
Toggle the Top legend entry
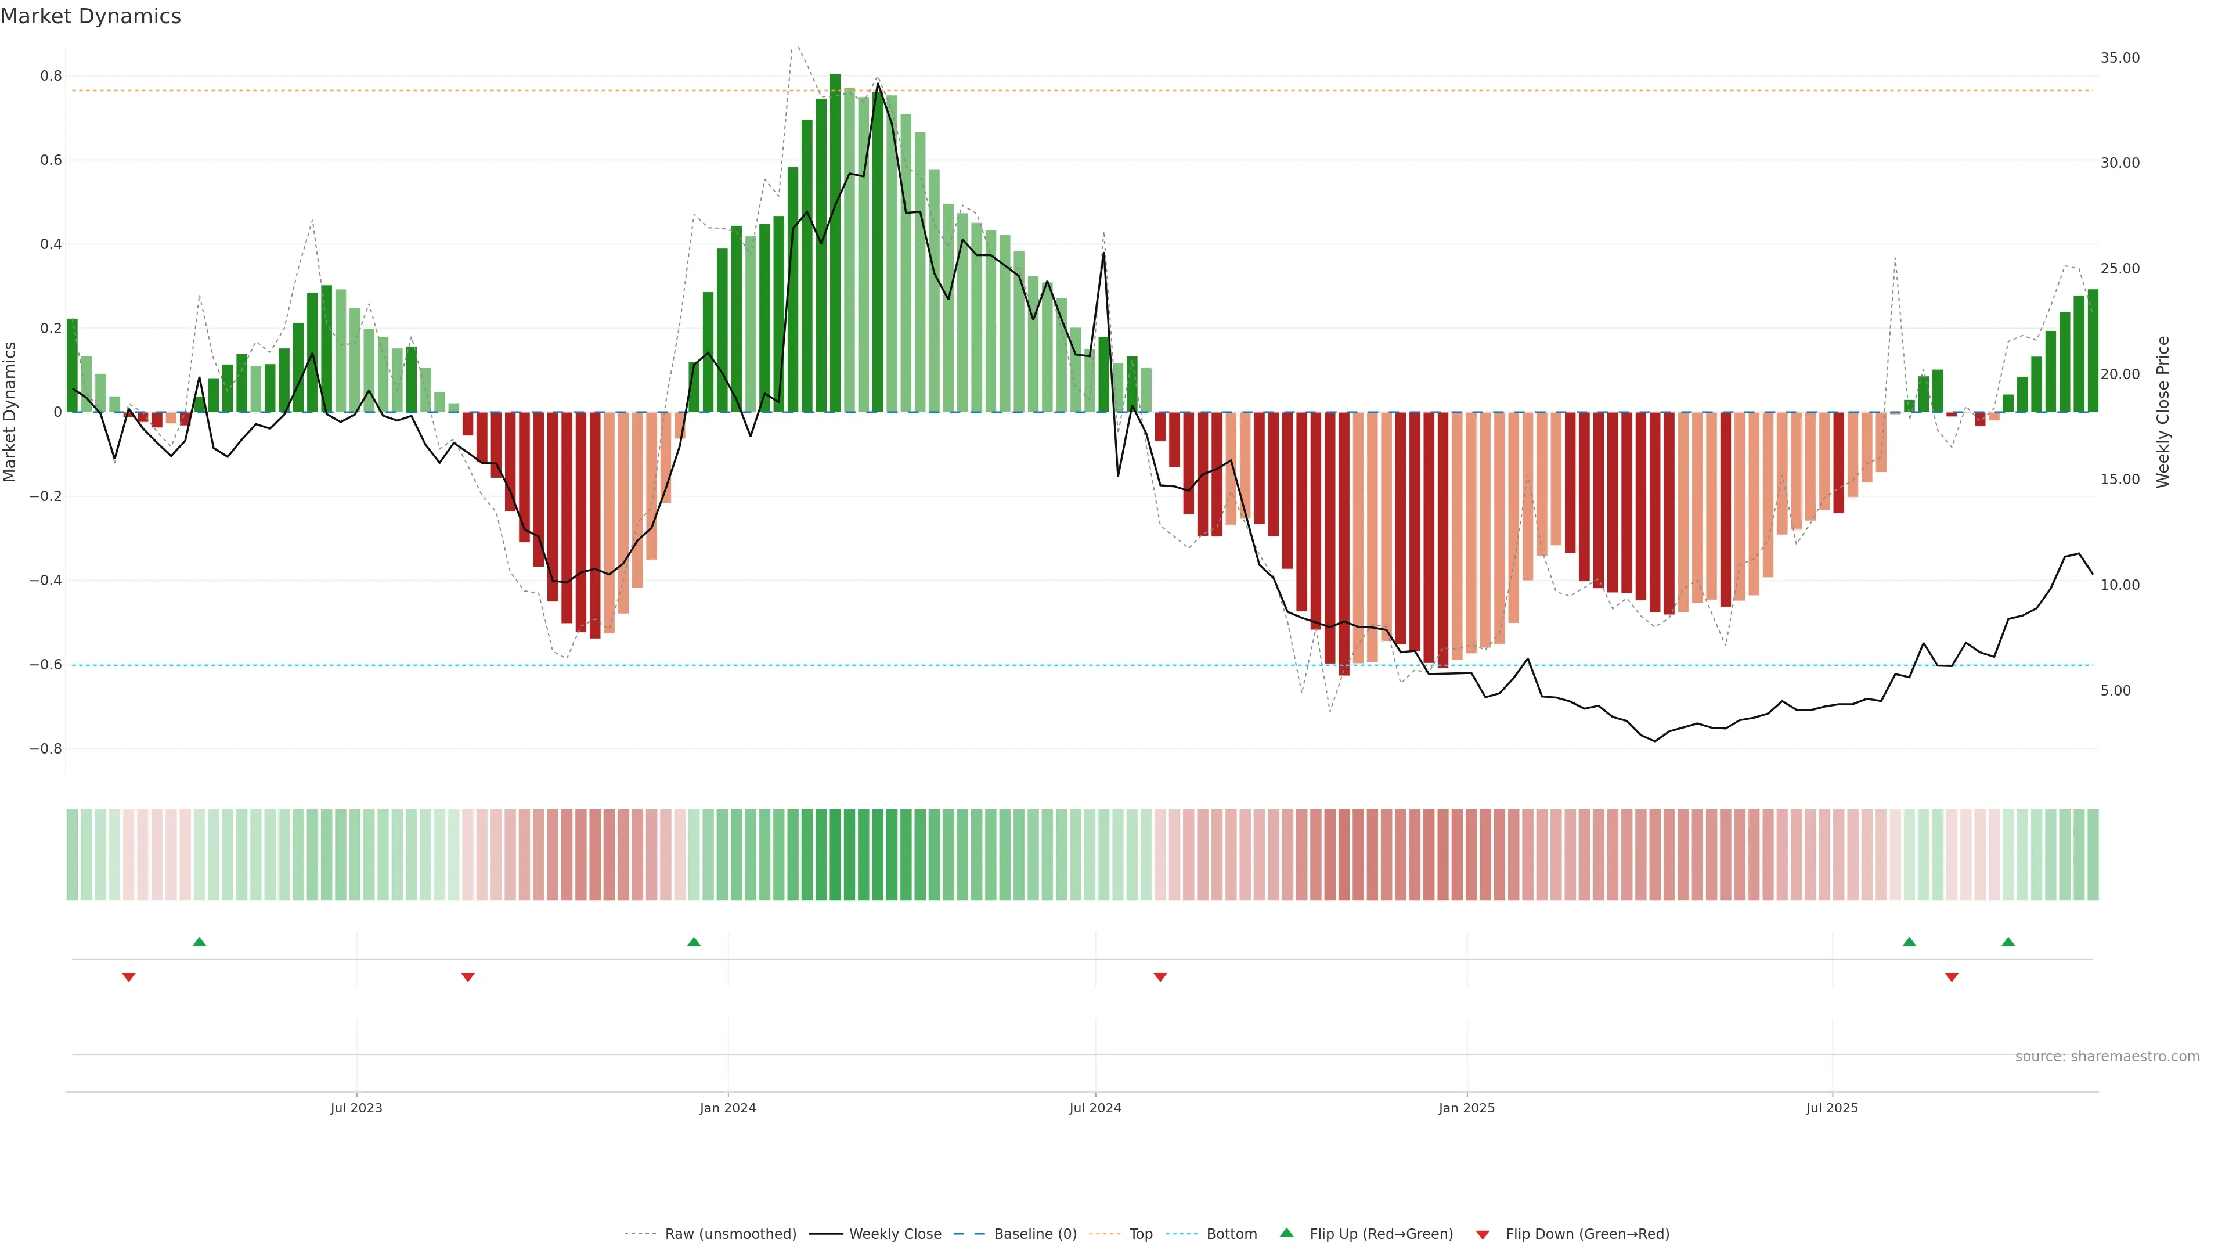tap(1141, 1233)
